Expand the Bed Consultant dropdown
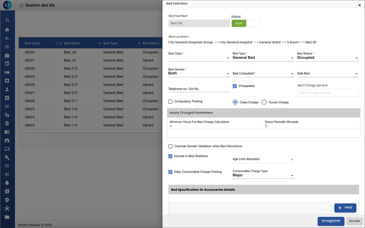The image size is (365, 228). tap(264, 73)
